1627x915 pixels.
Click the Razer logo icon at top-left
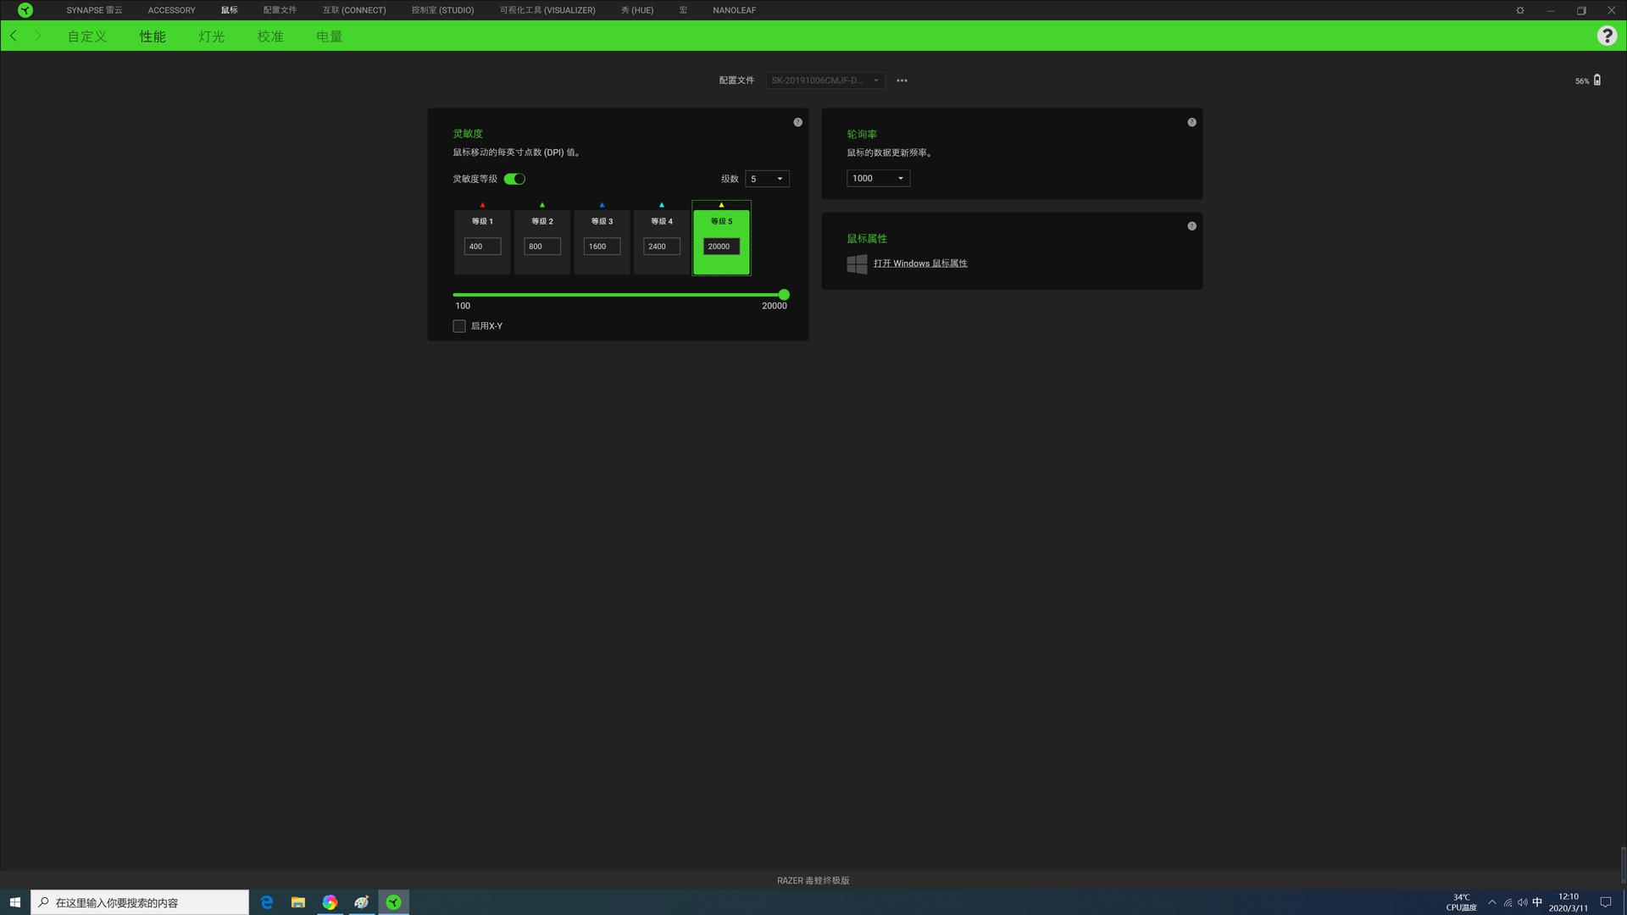click(25, 10)
